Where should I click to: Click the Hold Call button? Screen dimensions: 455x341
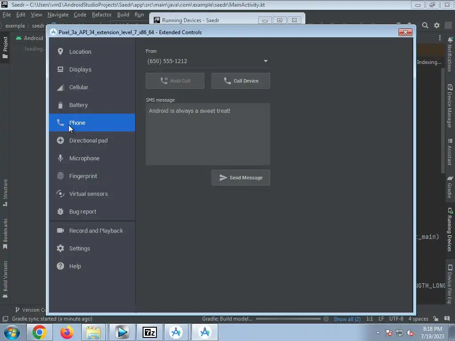pos(175,81)
